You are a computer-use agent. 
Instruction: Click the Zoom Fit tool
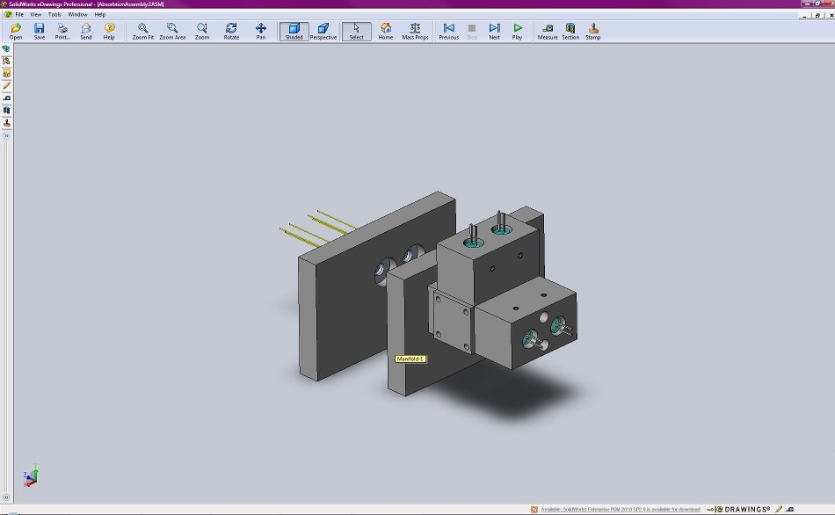142,32
